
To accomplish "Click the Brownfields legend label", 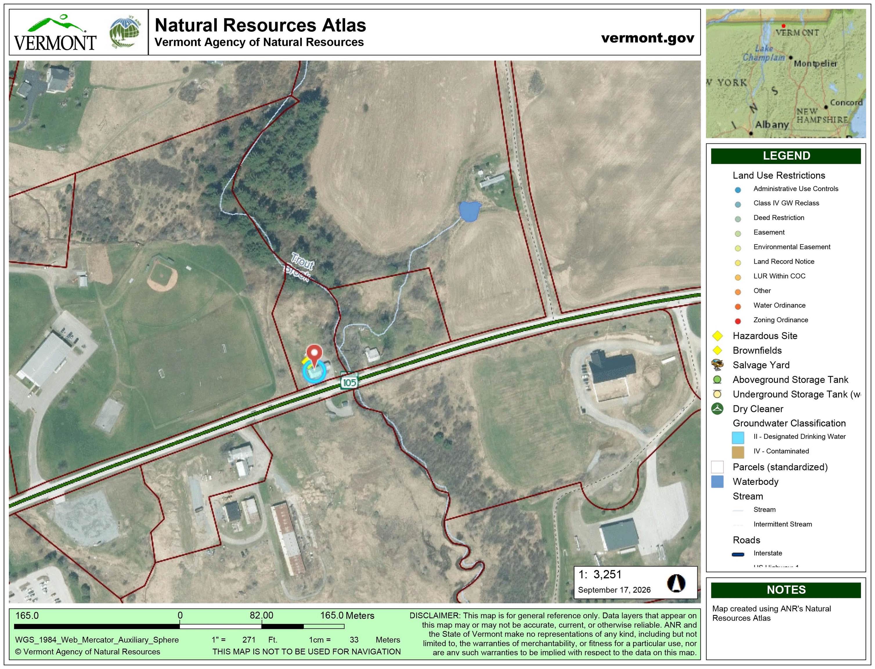I will pos(757,350).
